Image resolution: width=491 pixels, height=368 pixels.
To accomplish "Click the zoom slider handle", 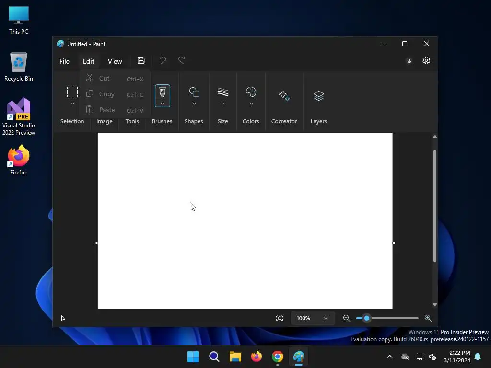I will coord(367,318).
